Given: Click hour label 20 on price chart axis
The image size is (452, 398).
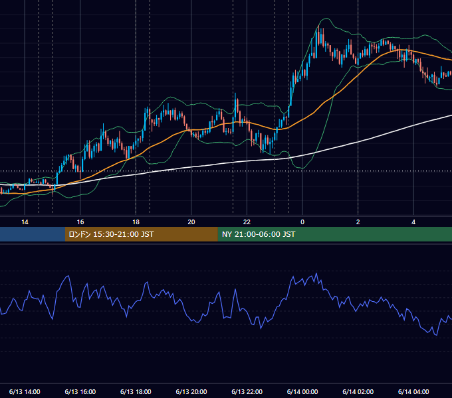Looking at the screenshot, I should click(191, 222).
